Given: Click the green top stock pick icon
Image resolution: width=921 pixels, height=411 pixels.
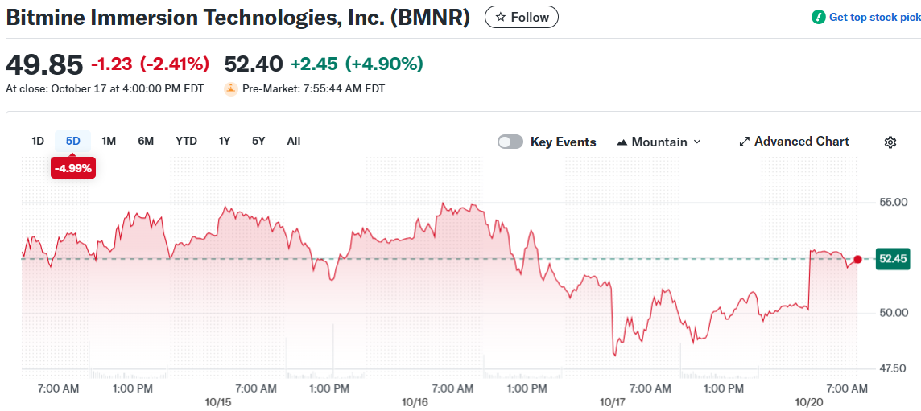Looking at the screenshot, I should 819,17.
